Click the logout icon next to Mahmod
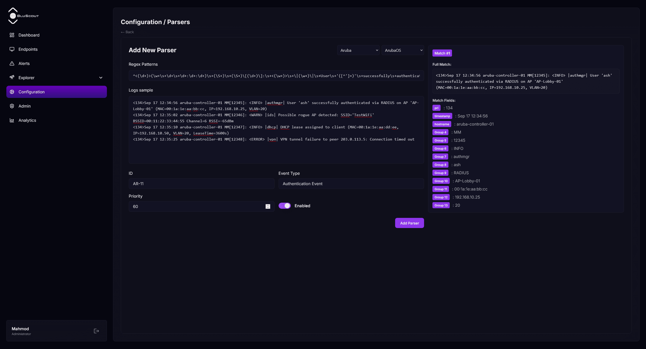The width and height of the screenshot is (646, 349). coord(96,331)
